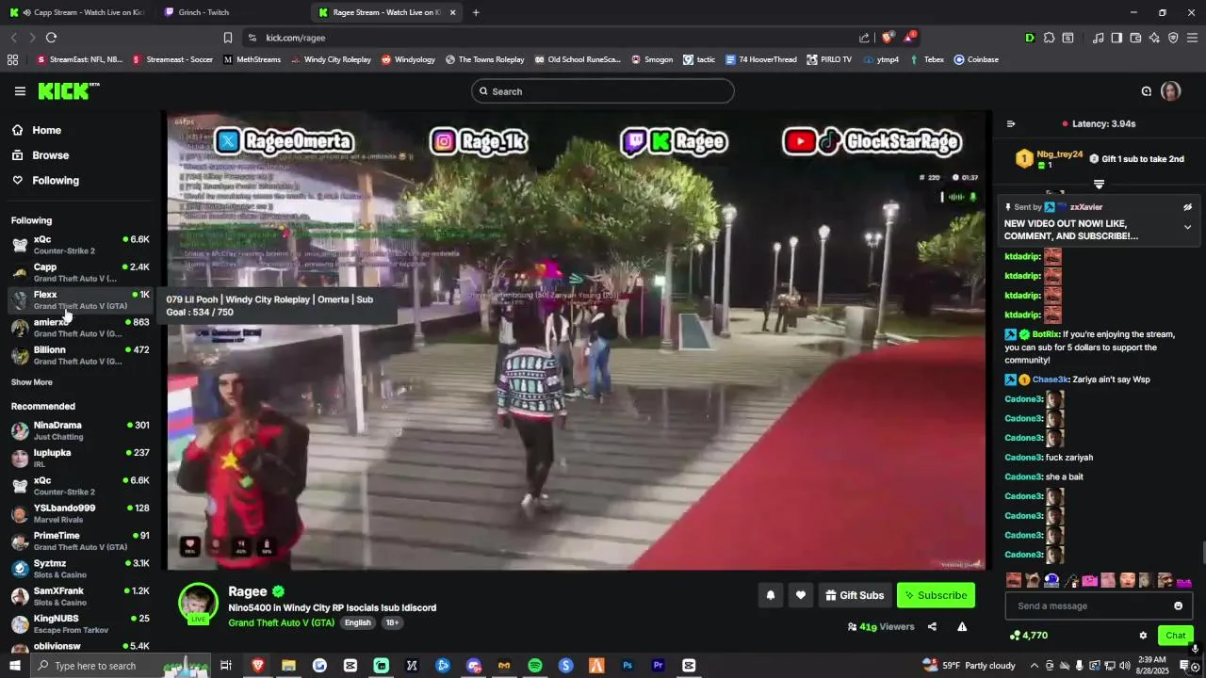The image size is (1206, 678).
Task: Click the English language tag
Action: (x=357, y=622)
